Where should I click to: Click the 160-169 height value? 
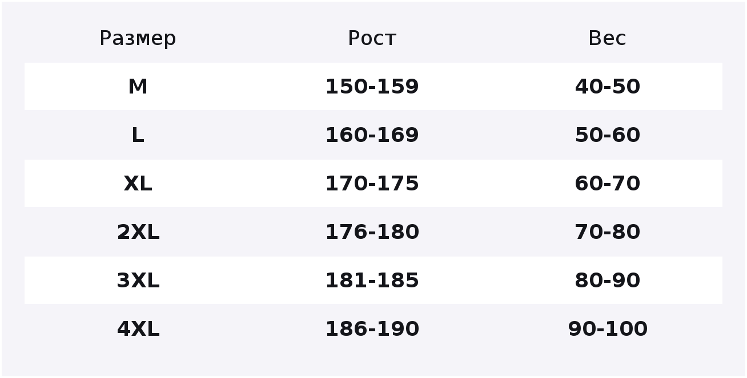[372, 135]
